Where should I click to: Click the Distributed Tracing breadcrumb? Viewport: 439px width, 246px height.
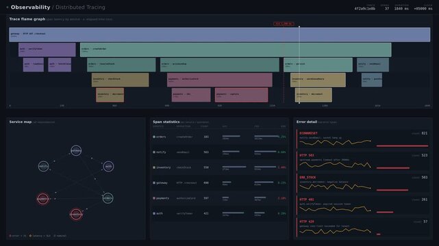(x=80, y=8)
